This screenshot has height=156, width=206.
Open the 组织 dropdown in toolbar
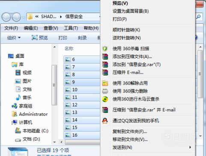point(14,38)
